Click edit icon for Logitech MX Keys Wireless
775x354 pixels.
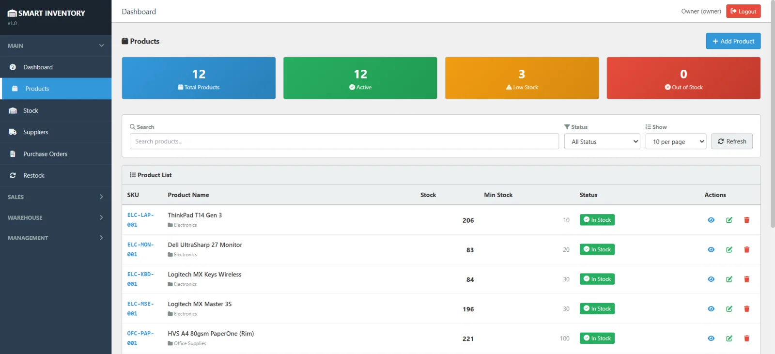click(x=729, y=279)
